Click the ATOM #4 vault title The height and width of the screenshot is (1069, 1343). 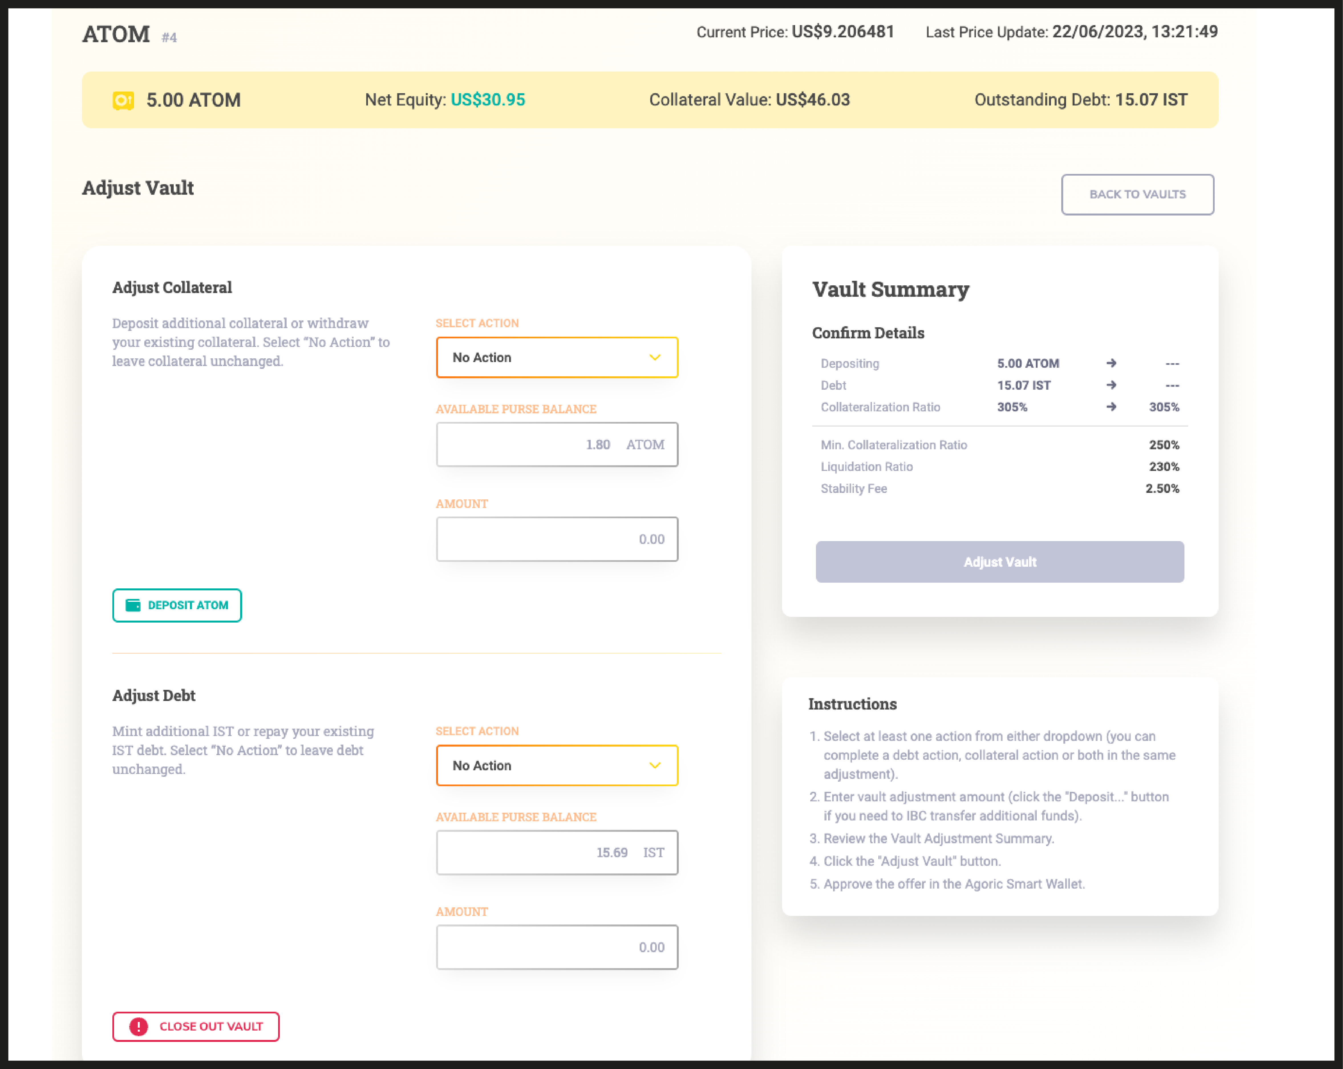(116, 34)
